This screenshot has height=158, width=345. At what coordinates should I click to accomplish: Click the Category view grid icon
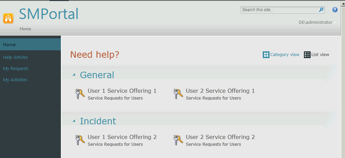pyautogui.click(x=266, y=55)
